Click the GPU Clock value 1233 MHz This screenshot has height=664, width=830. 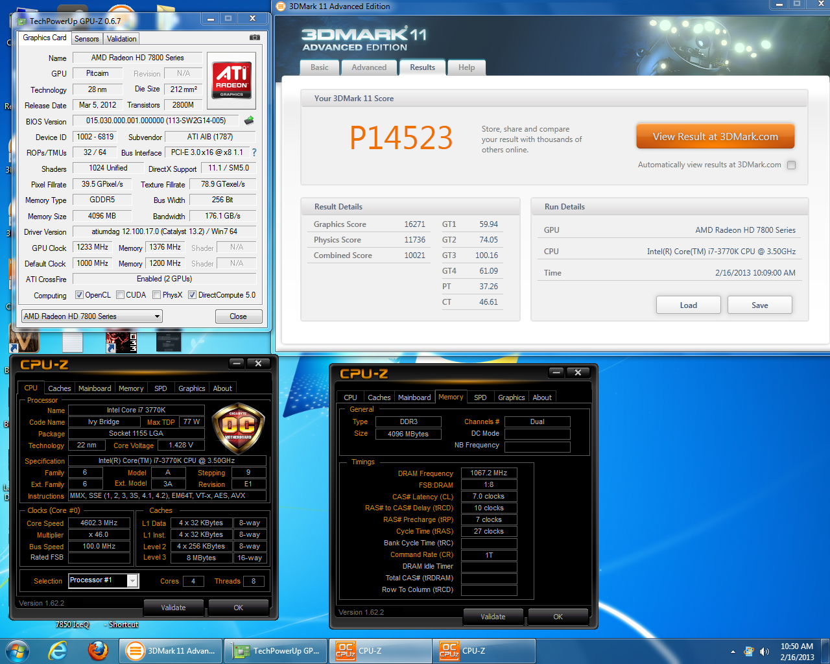(x=93, y=247)
